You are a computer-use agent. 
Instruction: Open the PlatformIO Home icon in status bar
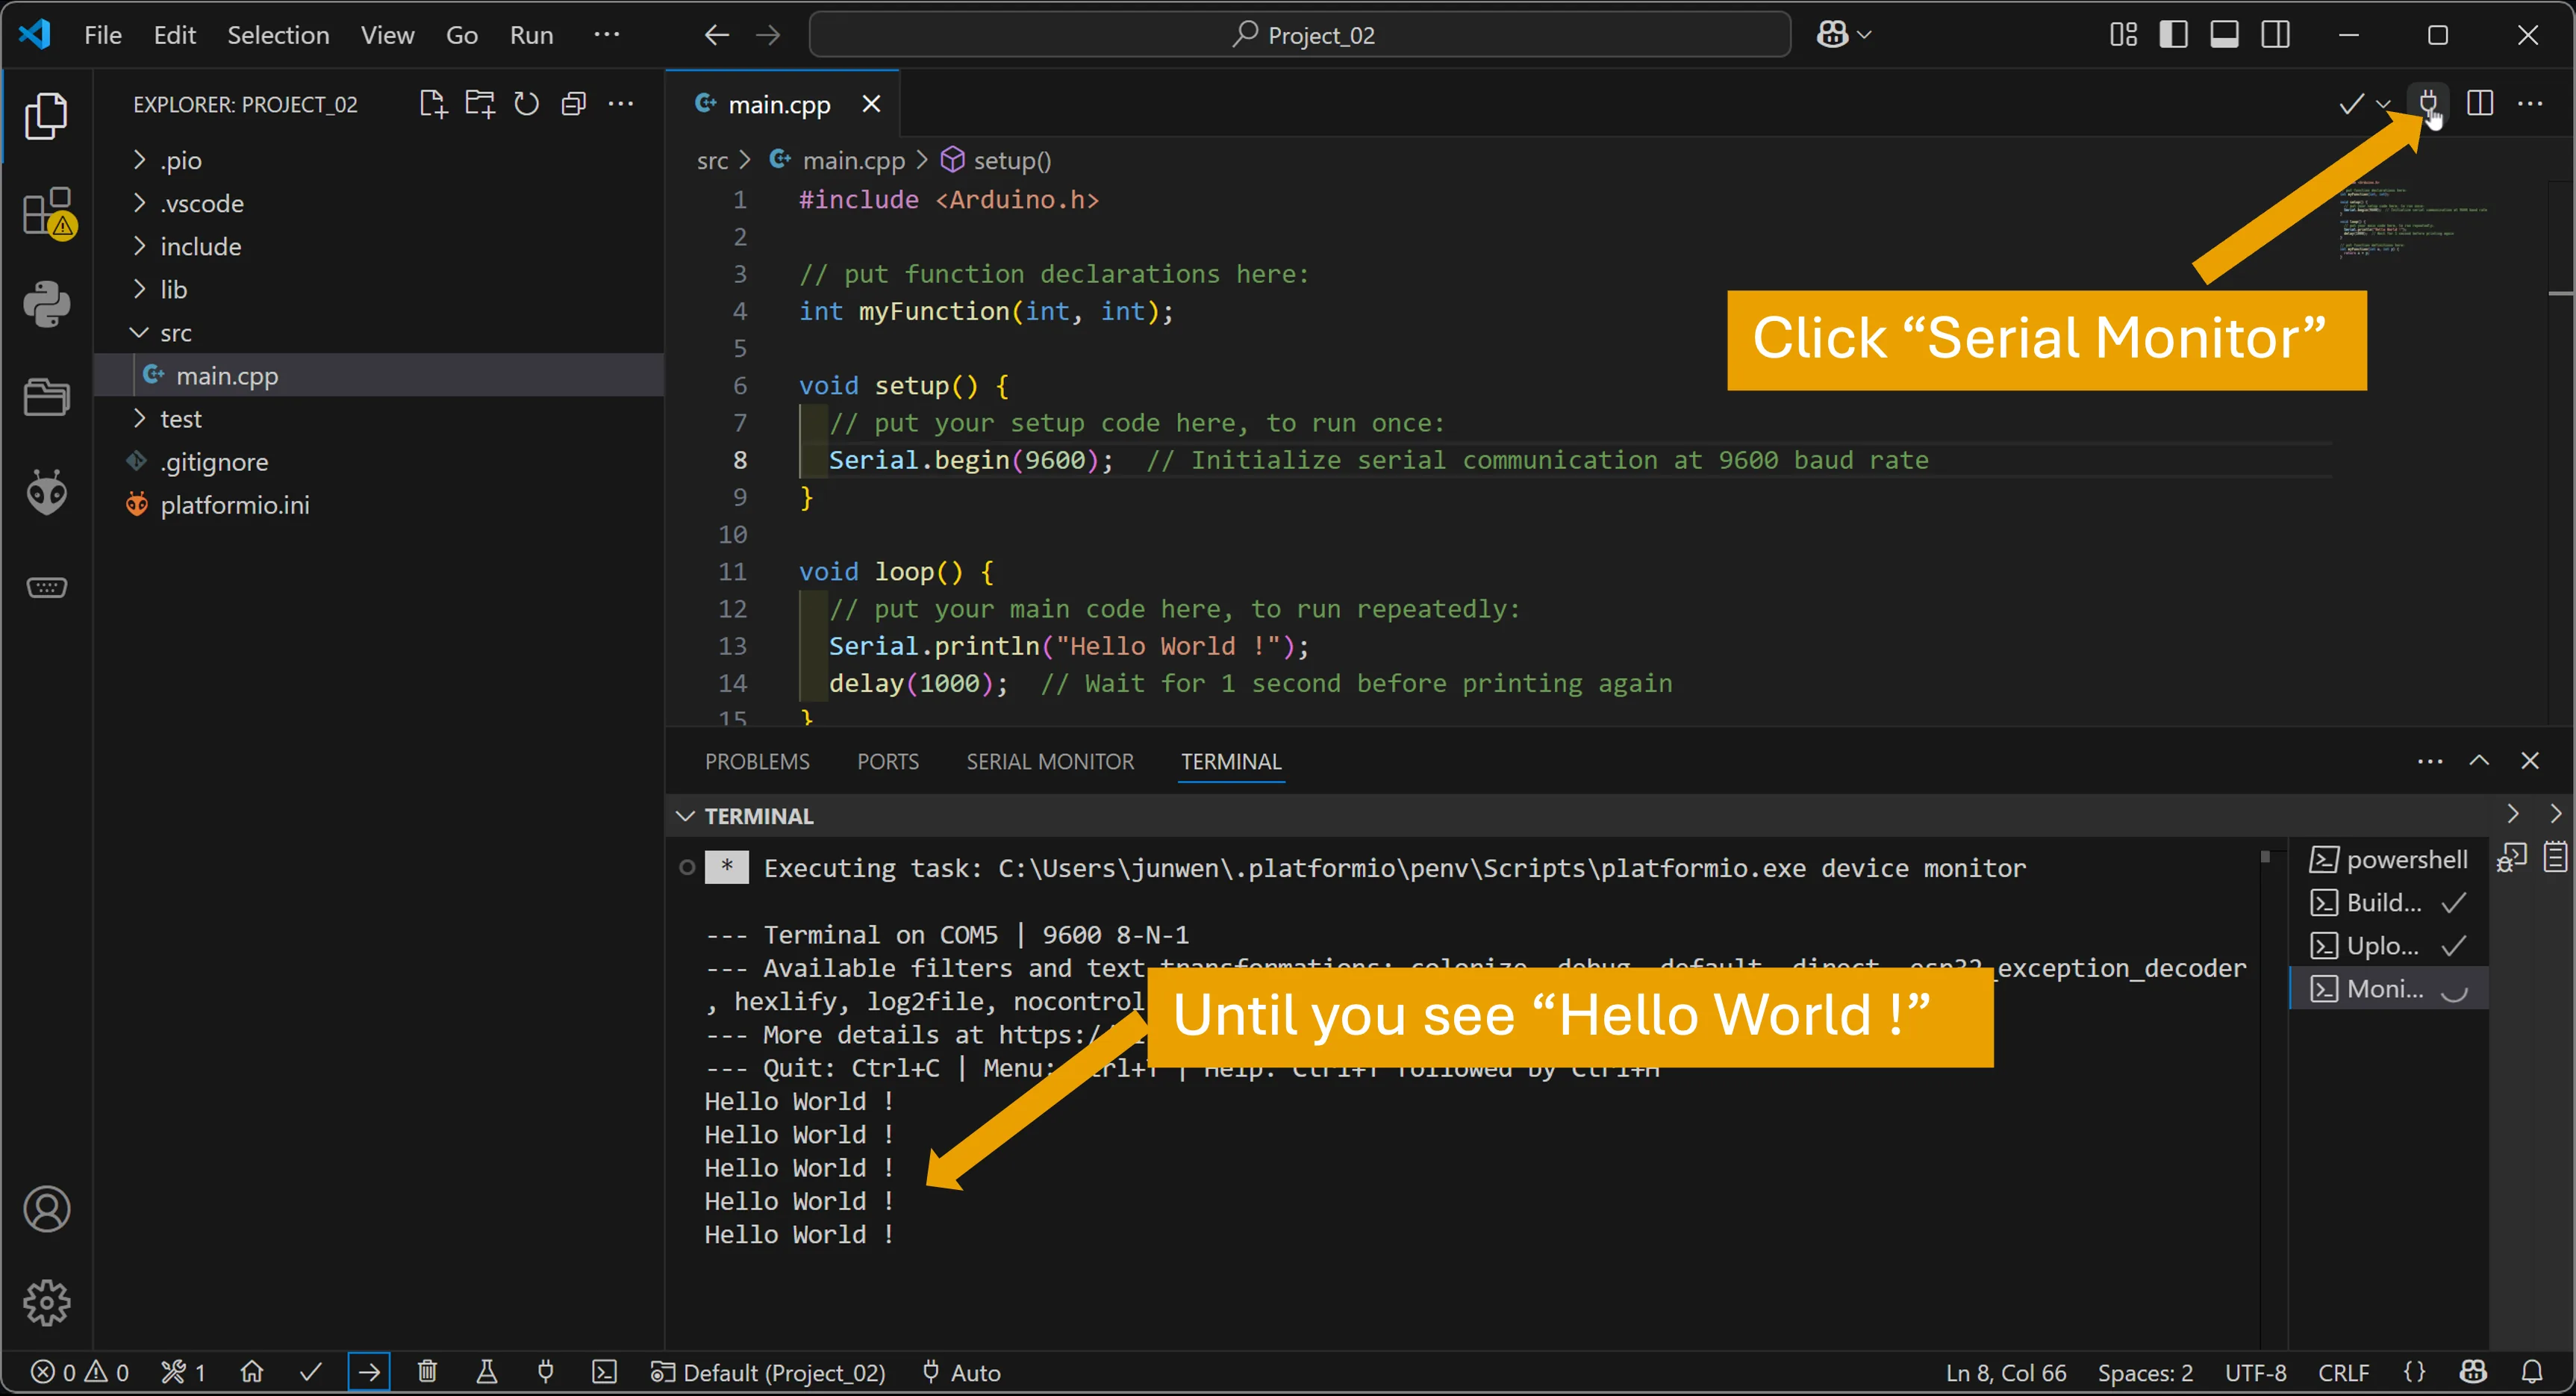pyautogui.click(x=252, y=1372)
